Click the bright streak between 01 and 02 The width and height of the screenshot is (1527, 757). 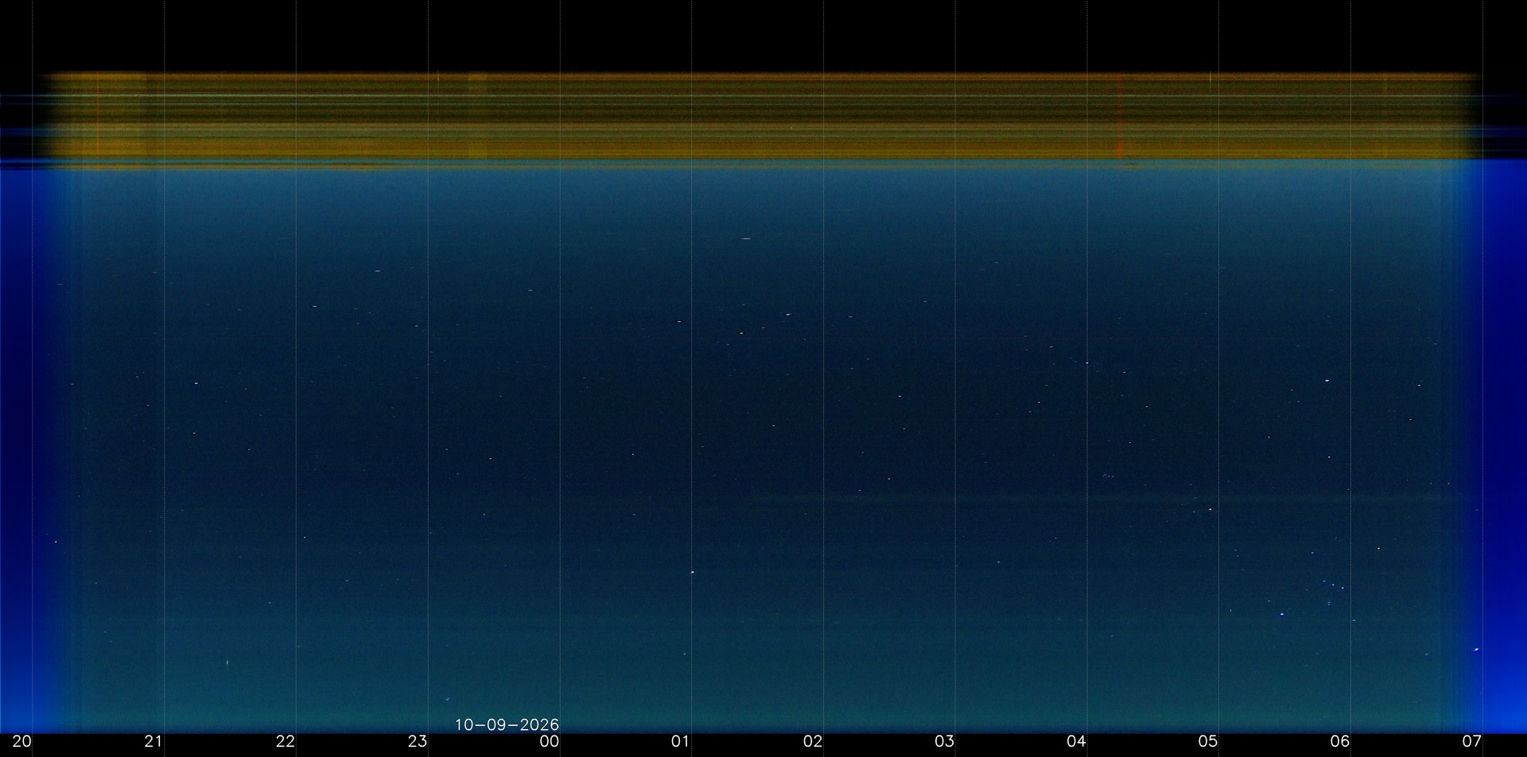point(745,239)
